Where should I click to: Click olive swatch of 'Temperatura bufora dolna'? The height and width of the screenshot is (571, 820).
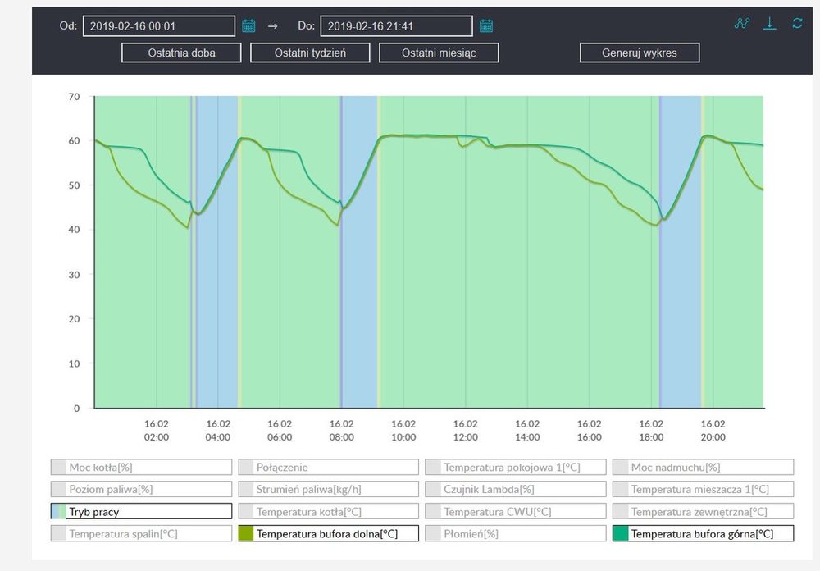[x=246, y=534]
